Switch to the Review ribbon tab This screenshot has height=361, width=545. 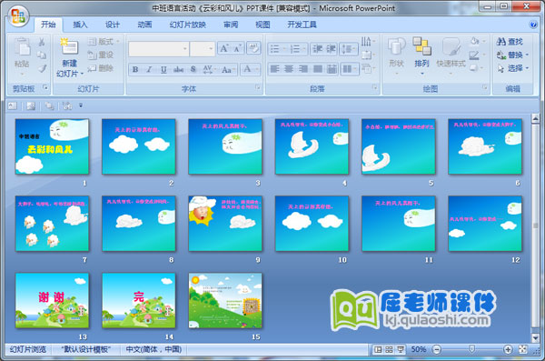[x=231, y=25]
